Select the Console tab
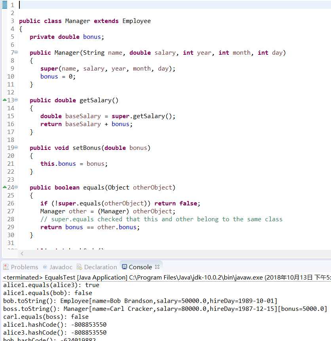The image size is (331, 341). (x=140, y=267)
